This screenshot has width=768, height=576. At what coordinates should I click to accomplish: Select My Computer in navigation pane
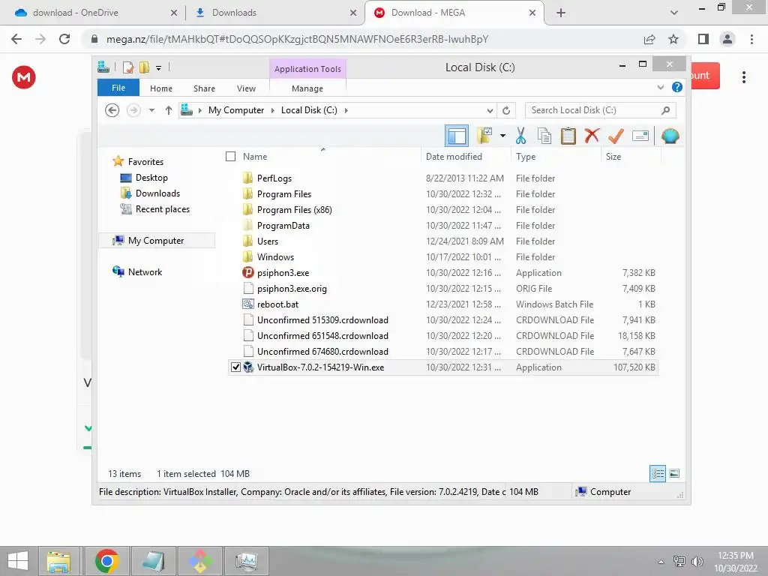point(156,241)
